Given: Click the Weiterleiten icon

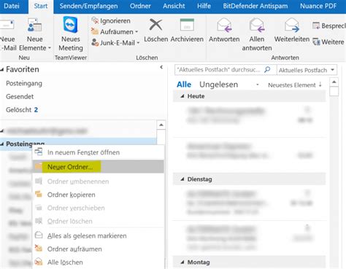Looking at the screenshot, I should pyautogui.click(x=292, y=25).
